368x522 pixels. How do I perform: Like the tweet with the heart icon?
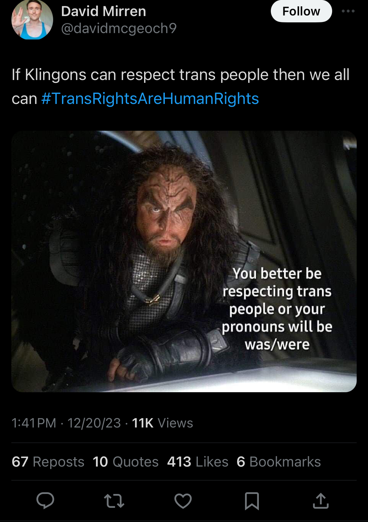[x=183, y=501]
